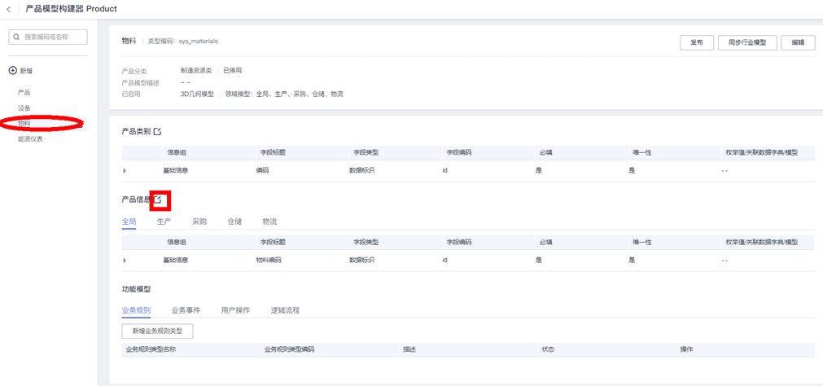The image size is (823, 386).
Task: Switch to the 业务事件 tab
Action: 186,310
